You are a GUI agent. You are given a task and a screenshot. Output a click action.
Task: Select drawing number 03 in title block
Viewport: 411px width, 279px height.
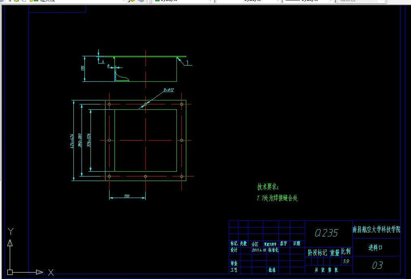pos(377,265)
